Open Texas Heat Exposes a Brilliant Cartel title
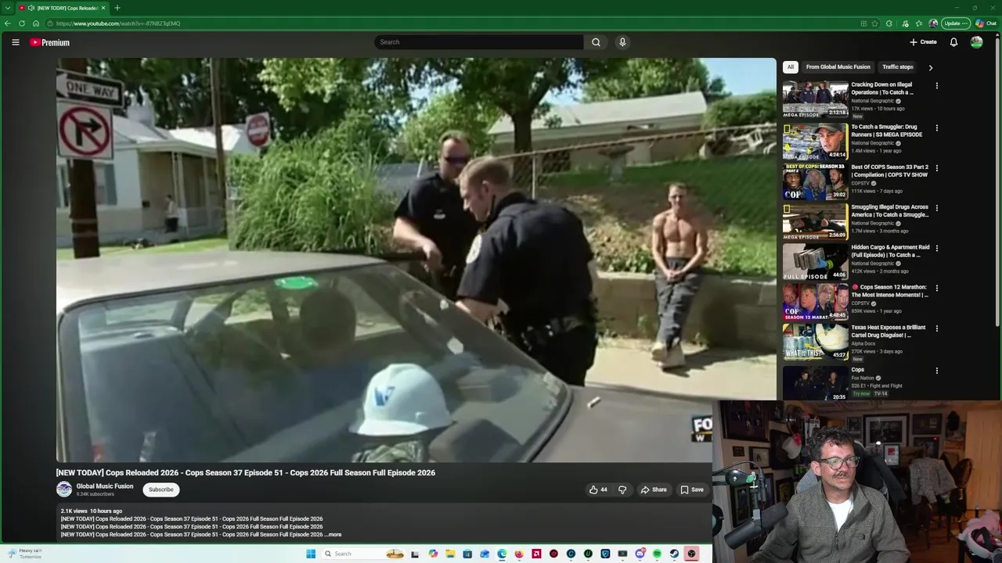Screen dimensions: 1002x563 (888, 332)
